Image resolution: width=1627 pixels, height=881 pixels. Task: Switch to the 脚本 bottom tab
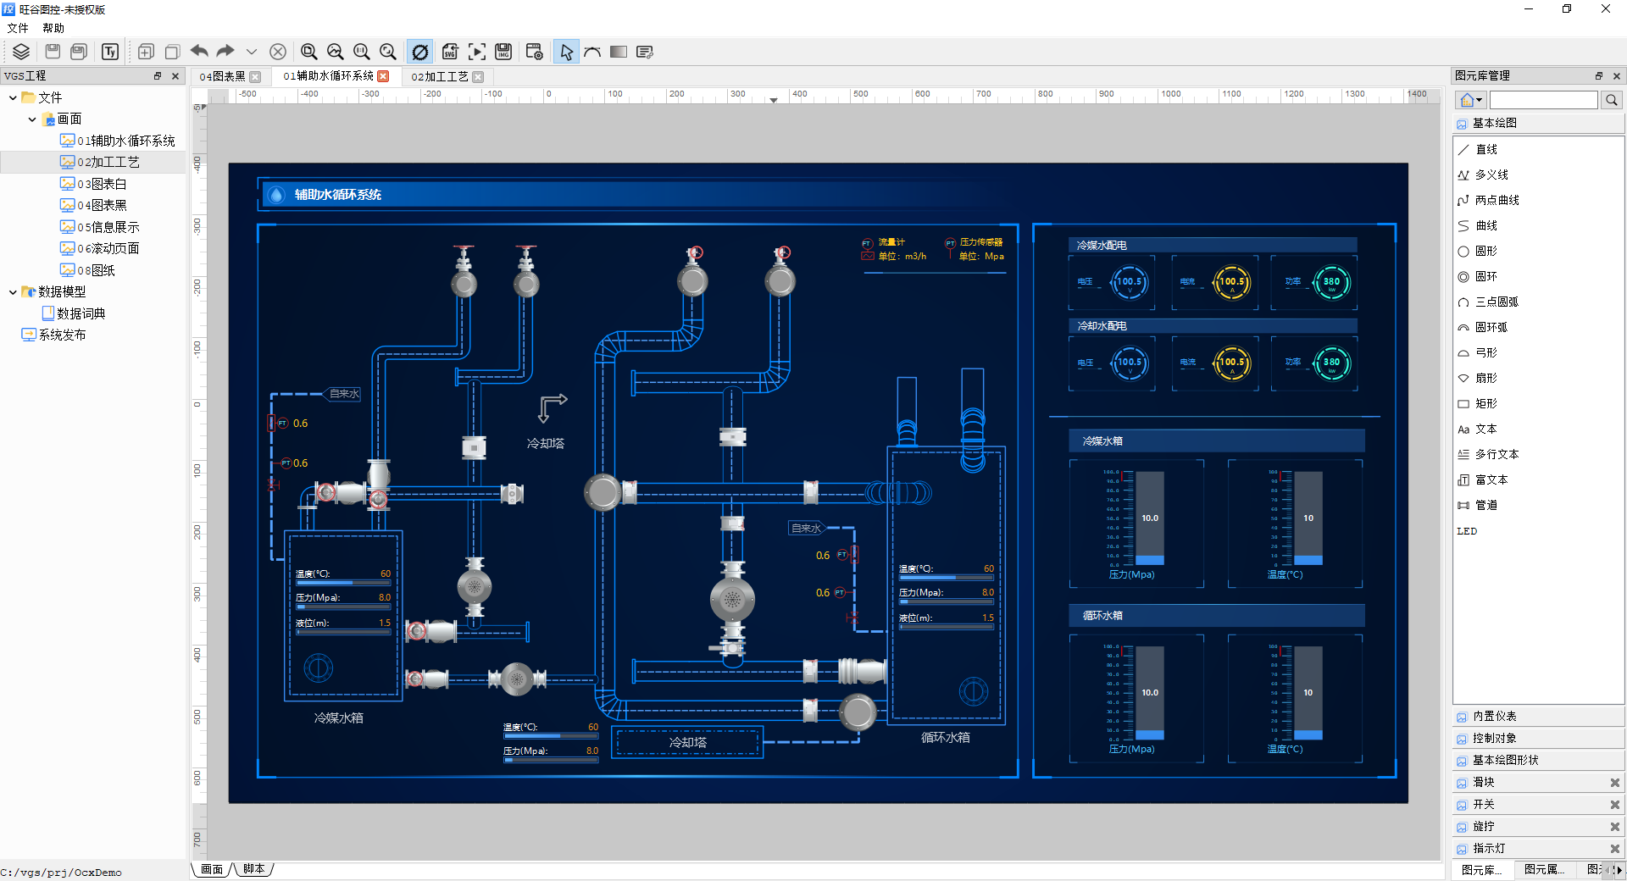point(254,869)
